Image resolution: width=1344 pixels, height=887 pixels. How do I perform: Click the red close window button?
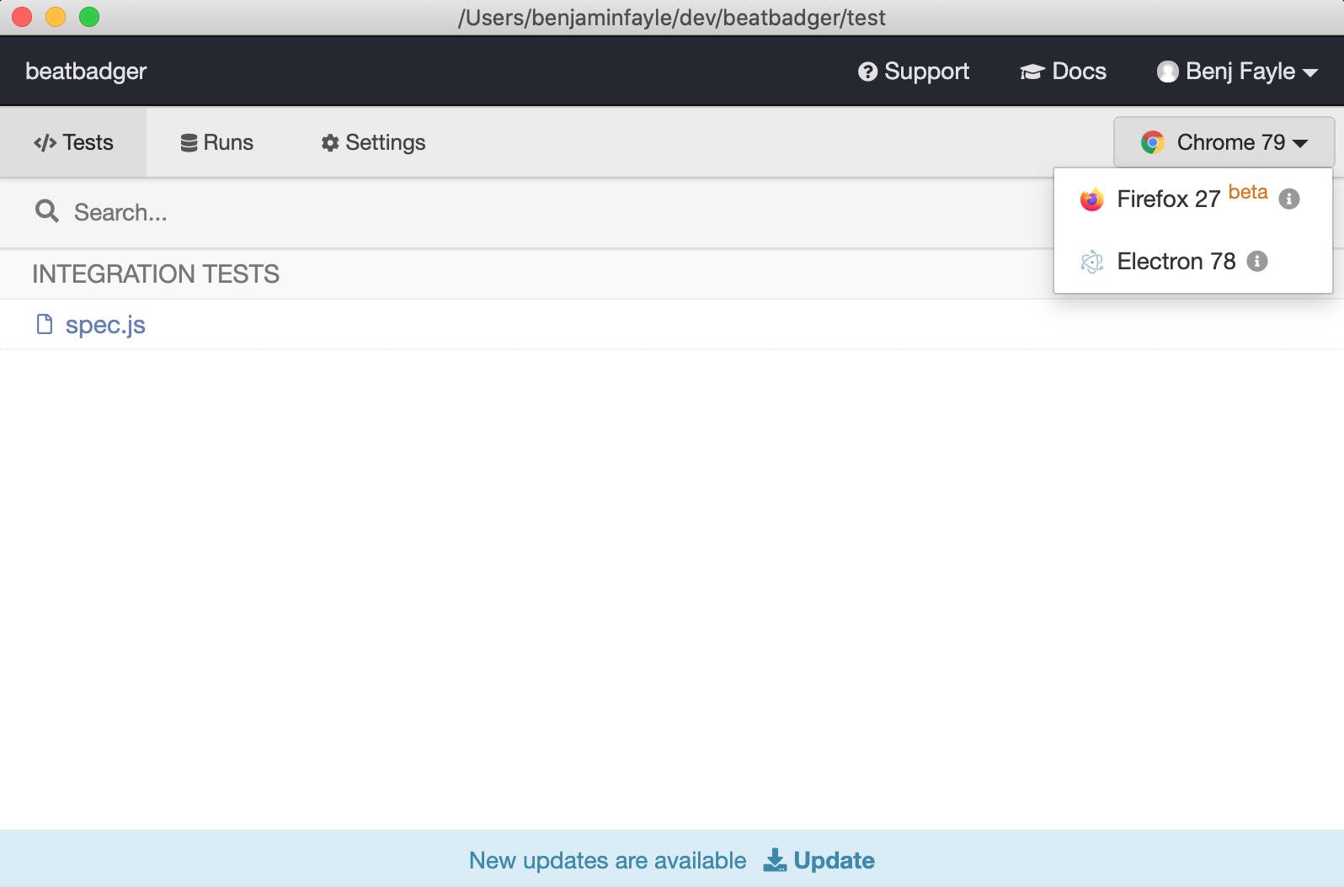pos(22,17)
